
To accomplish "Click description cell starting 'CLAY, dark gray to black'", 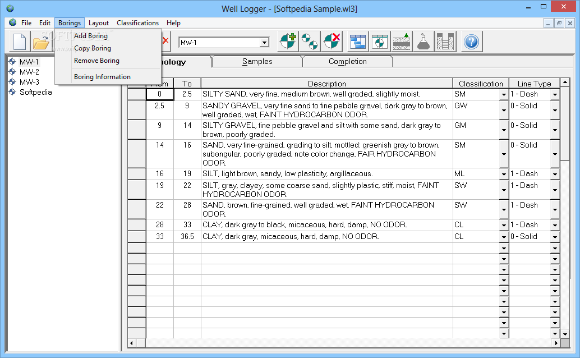I will point(326,224).
